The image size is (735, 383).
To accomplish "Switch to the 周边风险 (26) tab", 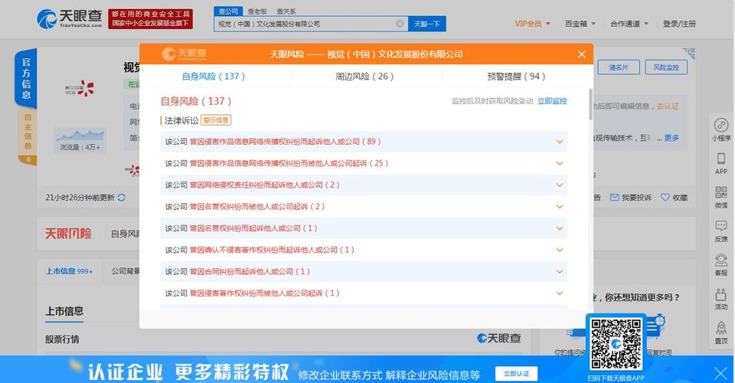I will pos(364,77).
